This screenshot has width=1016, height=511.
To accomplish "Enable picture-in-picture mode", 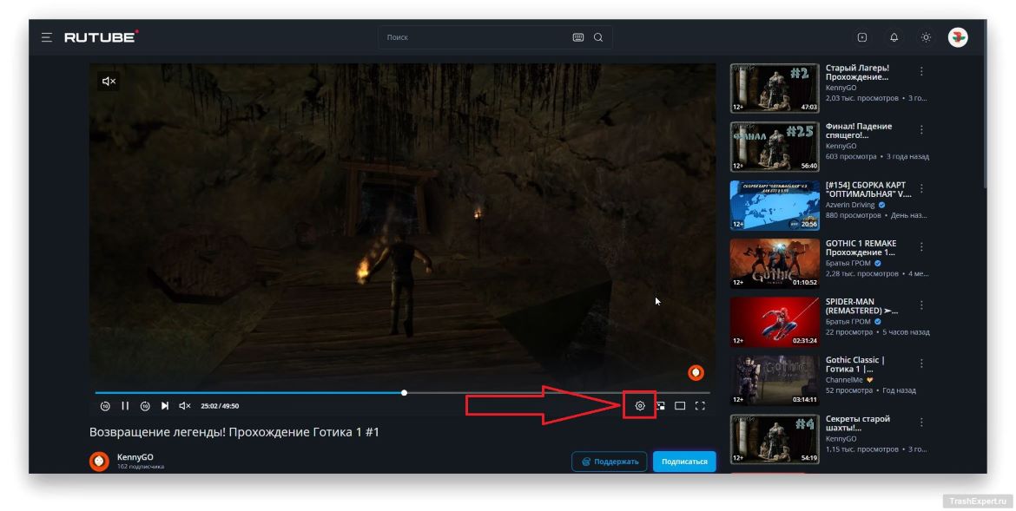I will (x=660, y=405).
